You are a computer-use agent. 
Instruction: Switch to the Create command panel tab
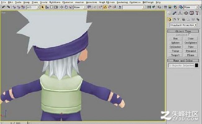point(169,13)
